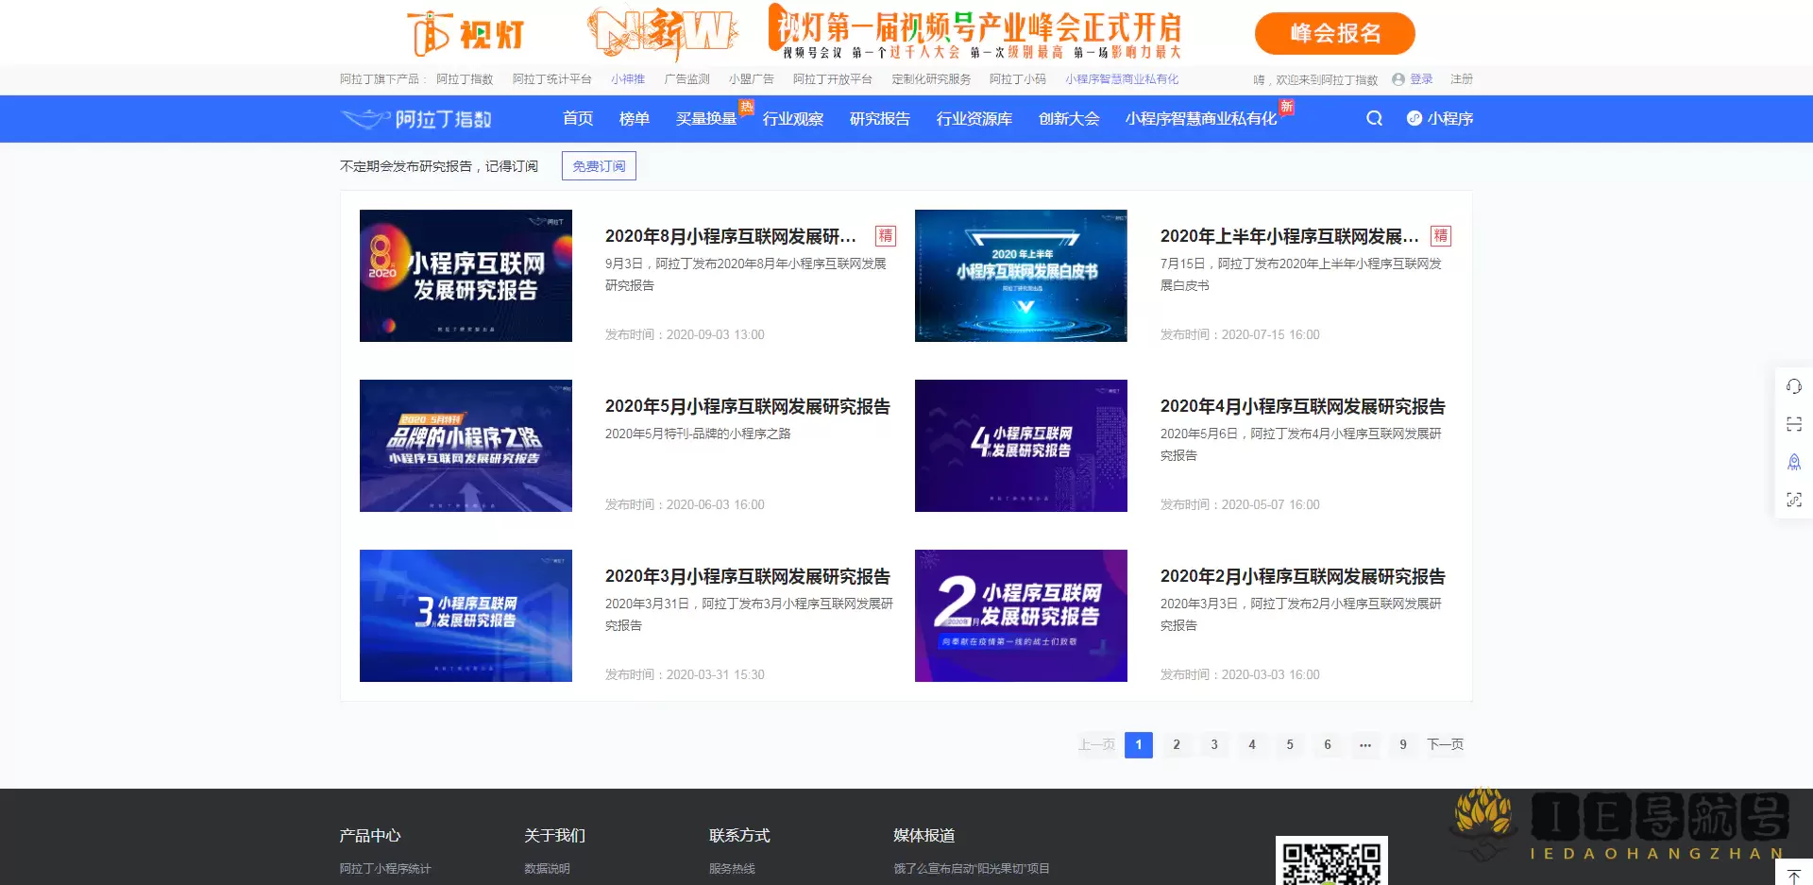Open the 行业观察 menu item

pos(793,119)
